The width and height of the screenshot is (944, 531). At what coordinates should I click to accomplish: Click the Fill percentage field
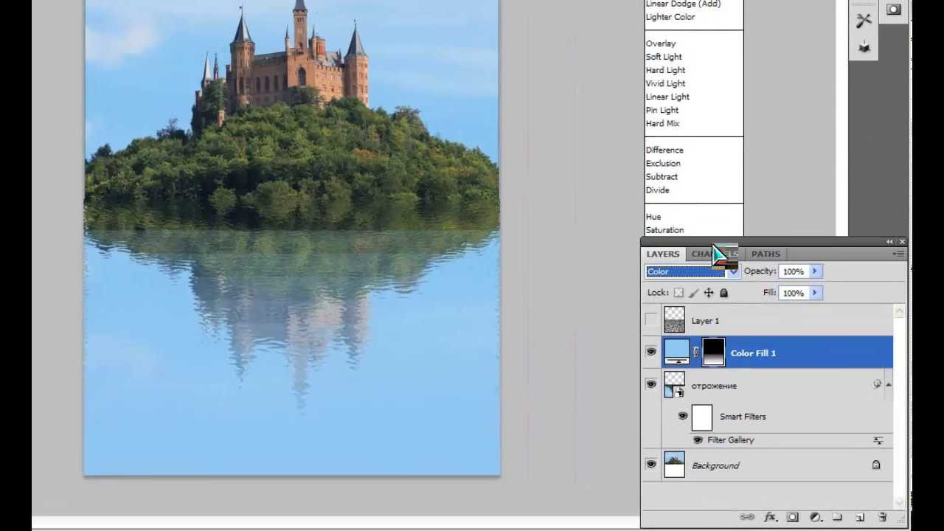(793, 293)
